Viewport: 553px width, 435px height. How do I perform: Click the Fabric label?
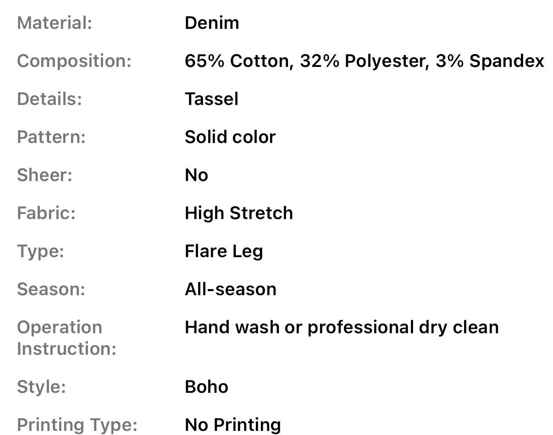click(46, 213)
